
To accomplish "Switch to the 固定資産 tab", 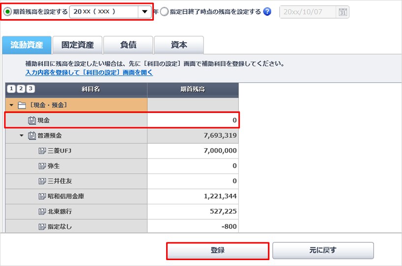I will (77, 45).
